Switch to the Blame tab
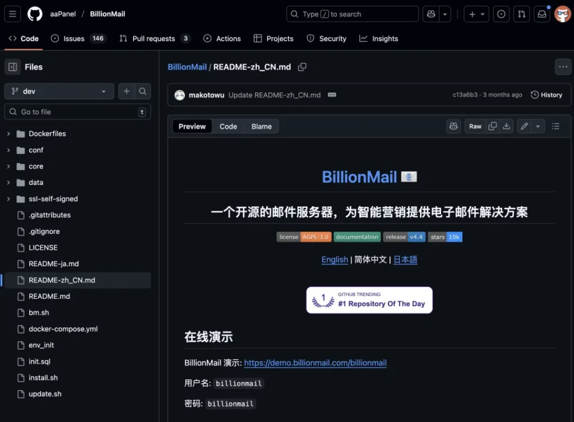The width and height of the screenshot is (574, 422). (261, 126)
